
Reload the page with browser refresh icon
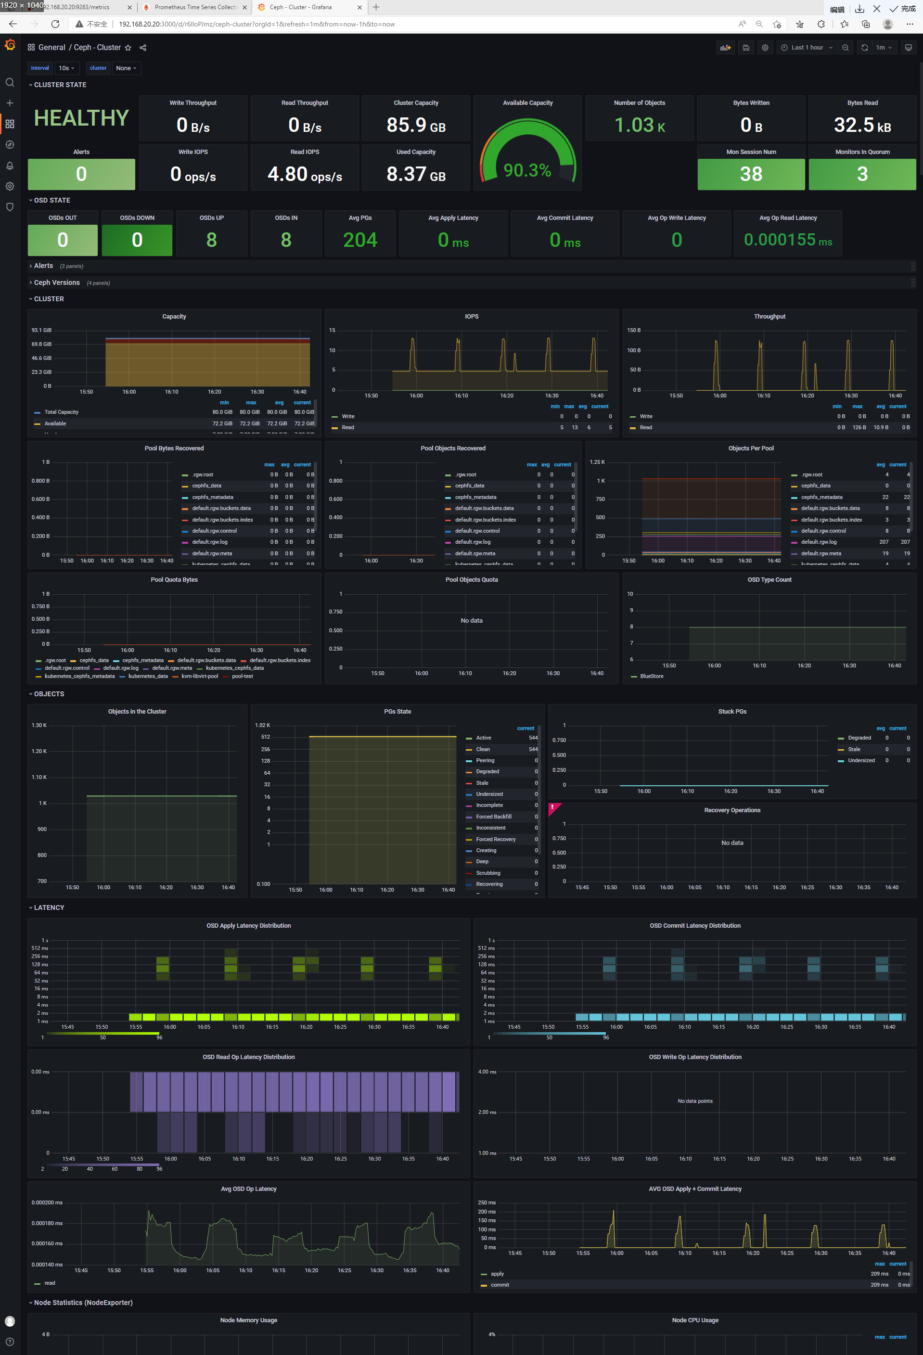coord(55,24)
